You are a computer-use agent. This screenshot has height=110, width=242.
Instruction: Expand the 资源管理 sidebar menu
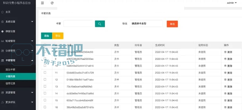(18, 92)
